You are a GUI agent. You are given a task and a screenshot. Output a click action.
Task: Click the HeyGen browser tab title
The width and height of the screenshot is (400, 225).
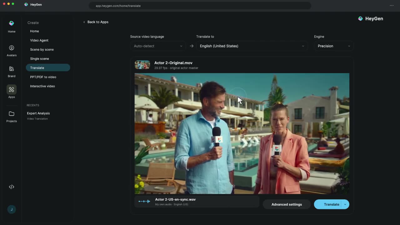36,5
